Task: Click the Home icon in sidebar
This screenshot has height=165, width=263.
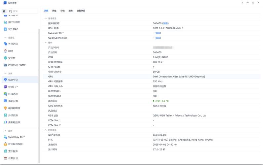Action: click(x=4, y=11)
